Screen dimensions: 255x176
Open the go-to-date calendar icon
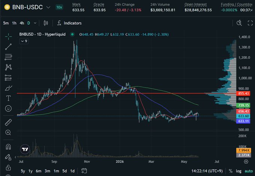(x=84, y=171)
